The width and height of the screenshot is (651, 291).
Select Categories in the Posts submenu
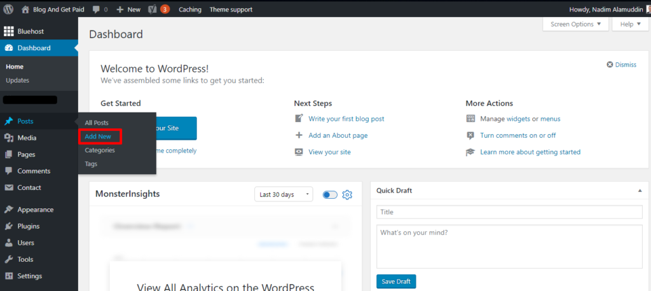click(100, 151)
